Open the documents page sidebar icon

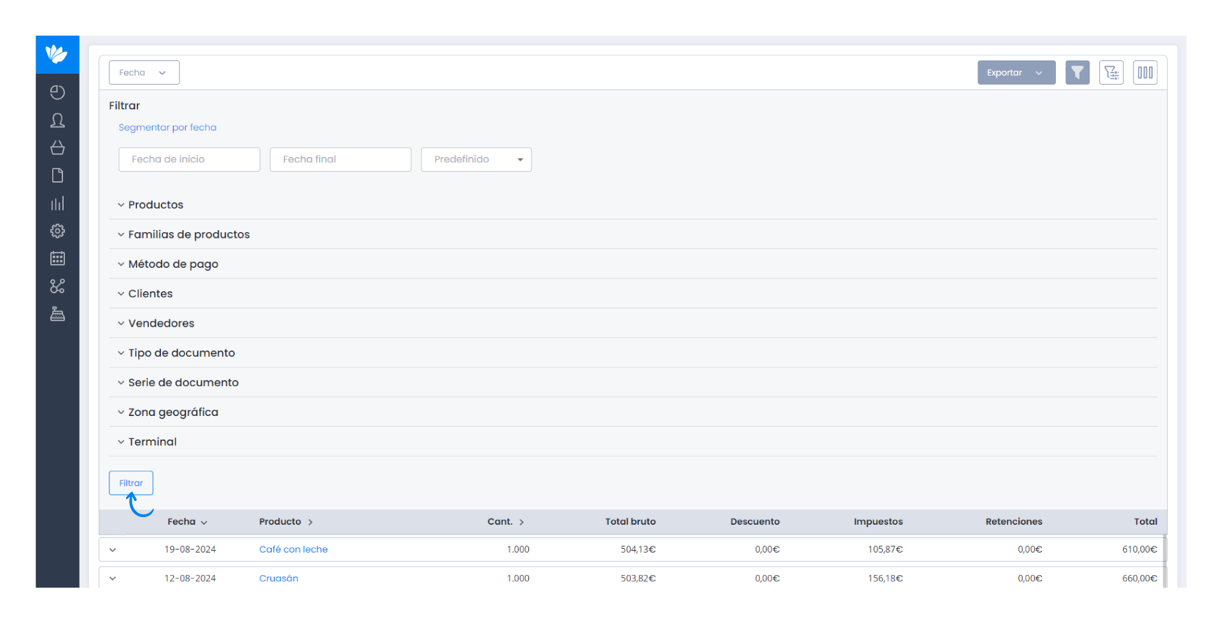click(57, 176)
